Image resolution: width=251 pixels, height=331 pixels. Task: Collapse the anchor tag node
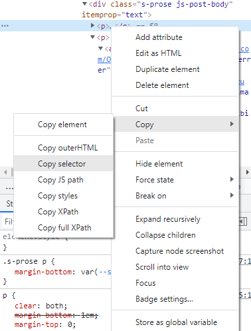[x=100, y=48]
